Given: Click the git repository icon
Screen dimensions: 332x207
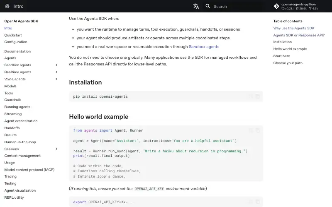Looking at the screenshot, I should (x=276, y=6).
